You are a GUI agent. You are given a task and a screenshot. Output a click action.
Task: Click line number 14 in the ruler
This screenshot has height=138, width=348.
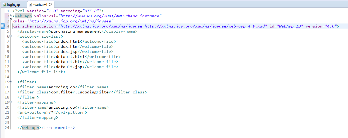(x=7, y=77)
